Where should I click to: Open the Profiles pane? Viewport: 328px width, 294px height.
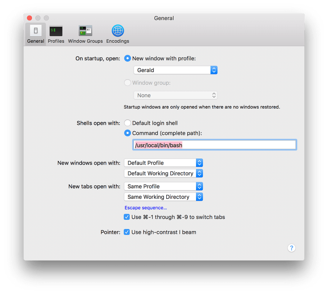[x=56, y=34]
